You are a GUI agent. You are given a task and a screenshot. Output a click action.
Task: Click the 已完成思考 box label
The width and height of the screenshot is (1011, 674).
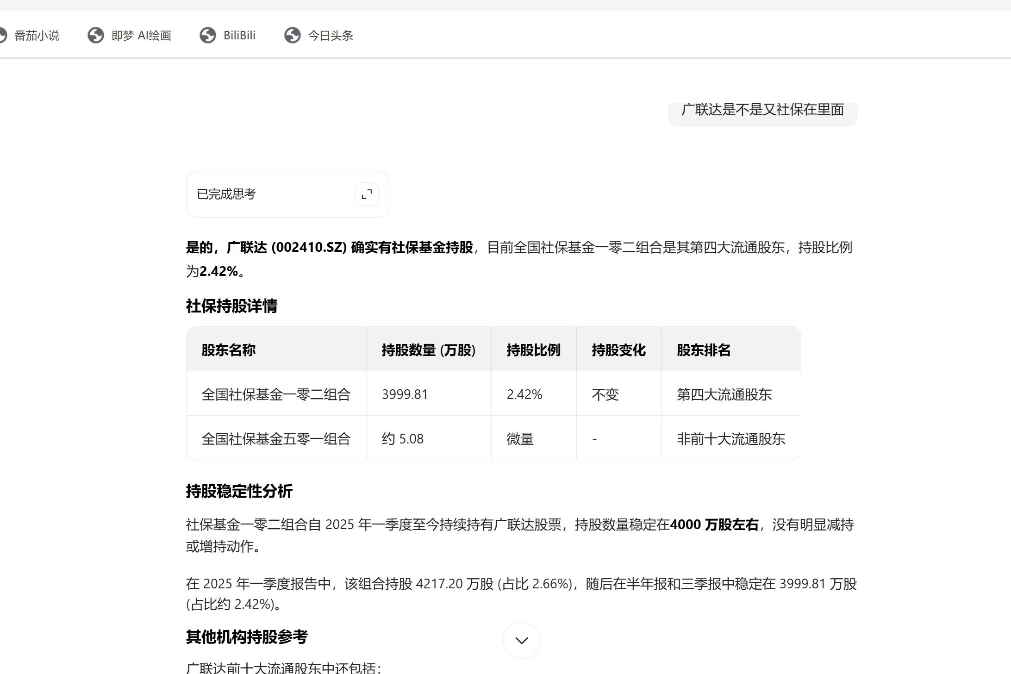pos(226,194)
